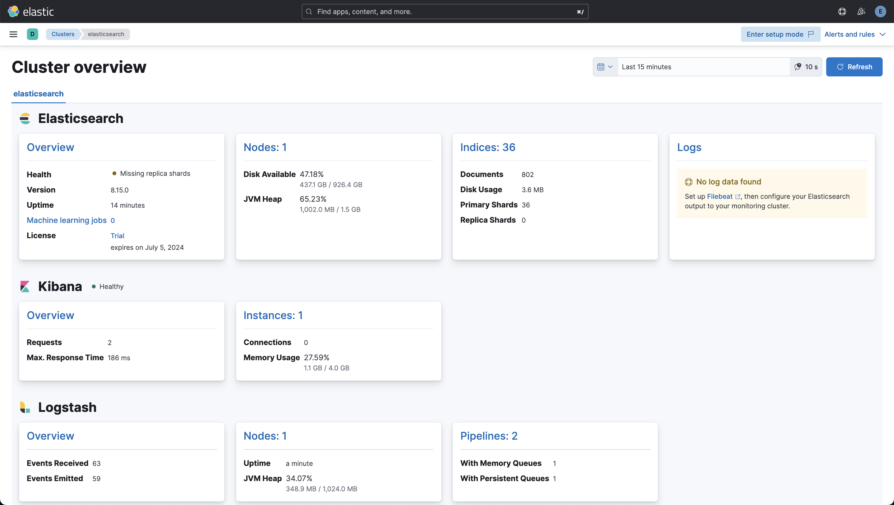894x505 pixels.
Task: Open the newsfeed celebration icon
Action: click(861, 11)
